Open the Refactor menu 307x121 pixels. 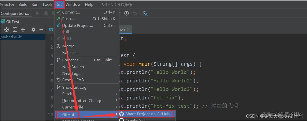pos(7,5)
